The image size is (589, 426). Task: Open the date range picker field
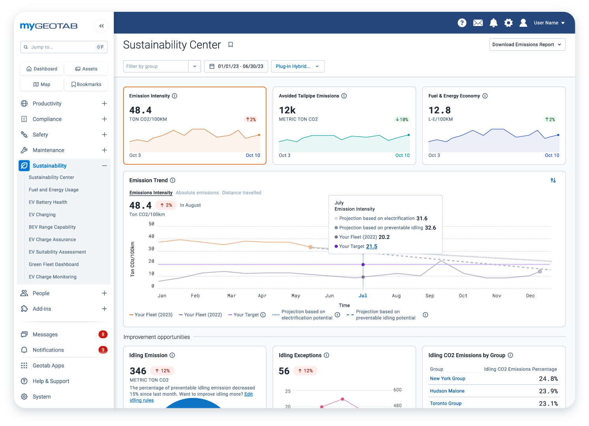(236, 66)
